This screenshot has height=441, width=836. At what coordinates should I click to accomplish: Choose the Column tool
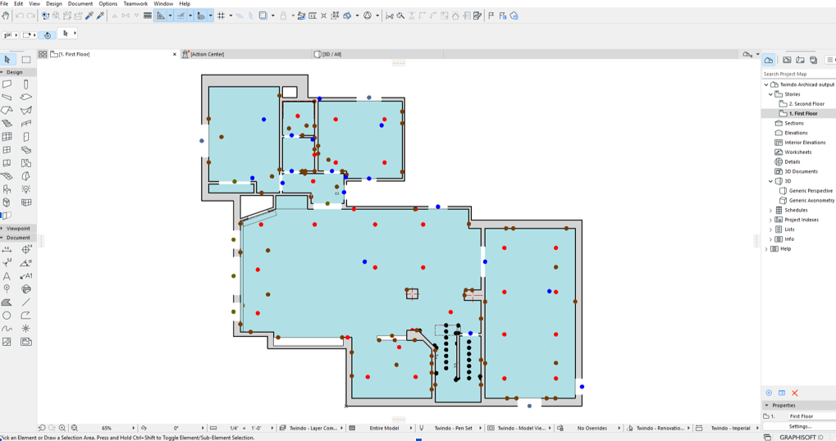pyautogui.click(x=25, y=84)
